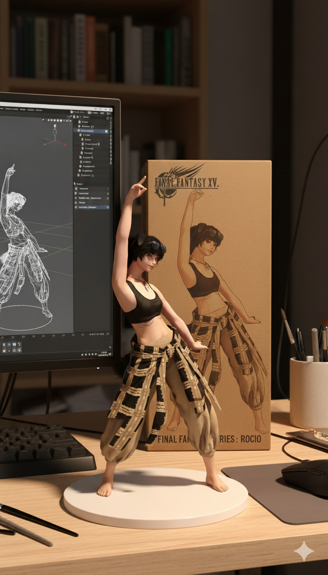Select the blue-highlighted row in the lower properties panel

91,207
